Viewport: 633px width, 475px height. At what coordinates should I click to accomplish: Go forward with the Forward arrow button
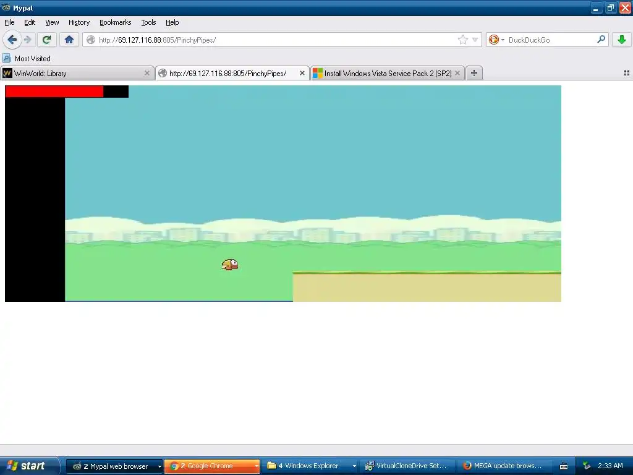pos(27,40)
